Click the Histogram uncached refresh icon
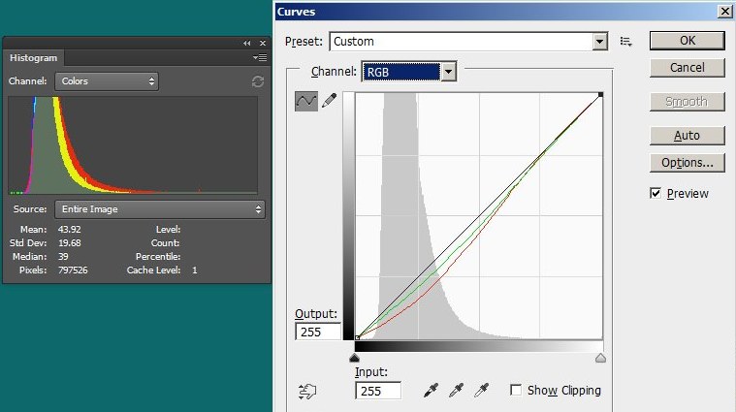Viewport: 736px width, 412px height. coord(257,82)
